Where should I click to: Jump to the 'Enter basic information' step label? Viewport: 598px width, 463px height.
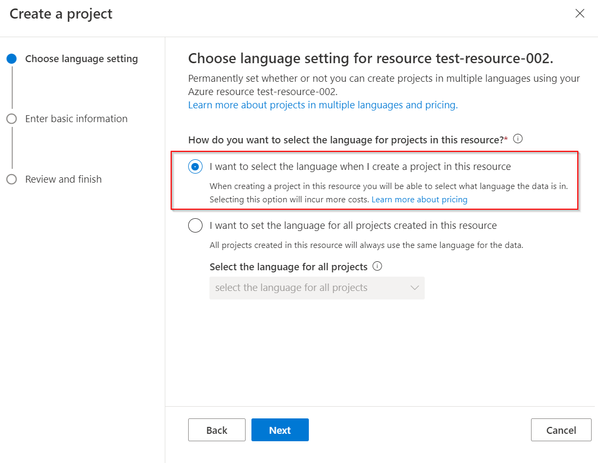[76, 119]
